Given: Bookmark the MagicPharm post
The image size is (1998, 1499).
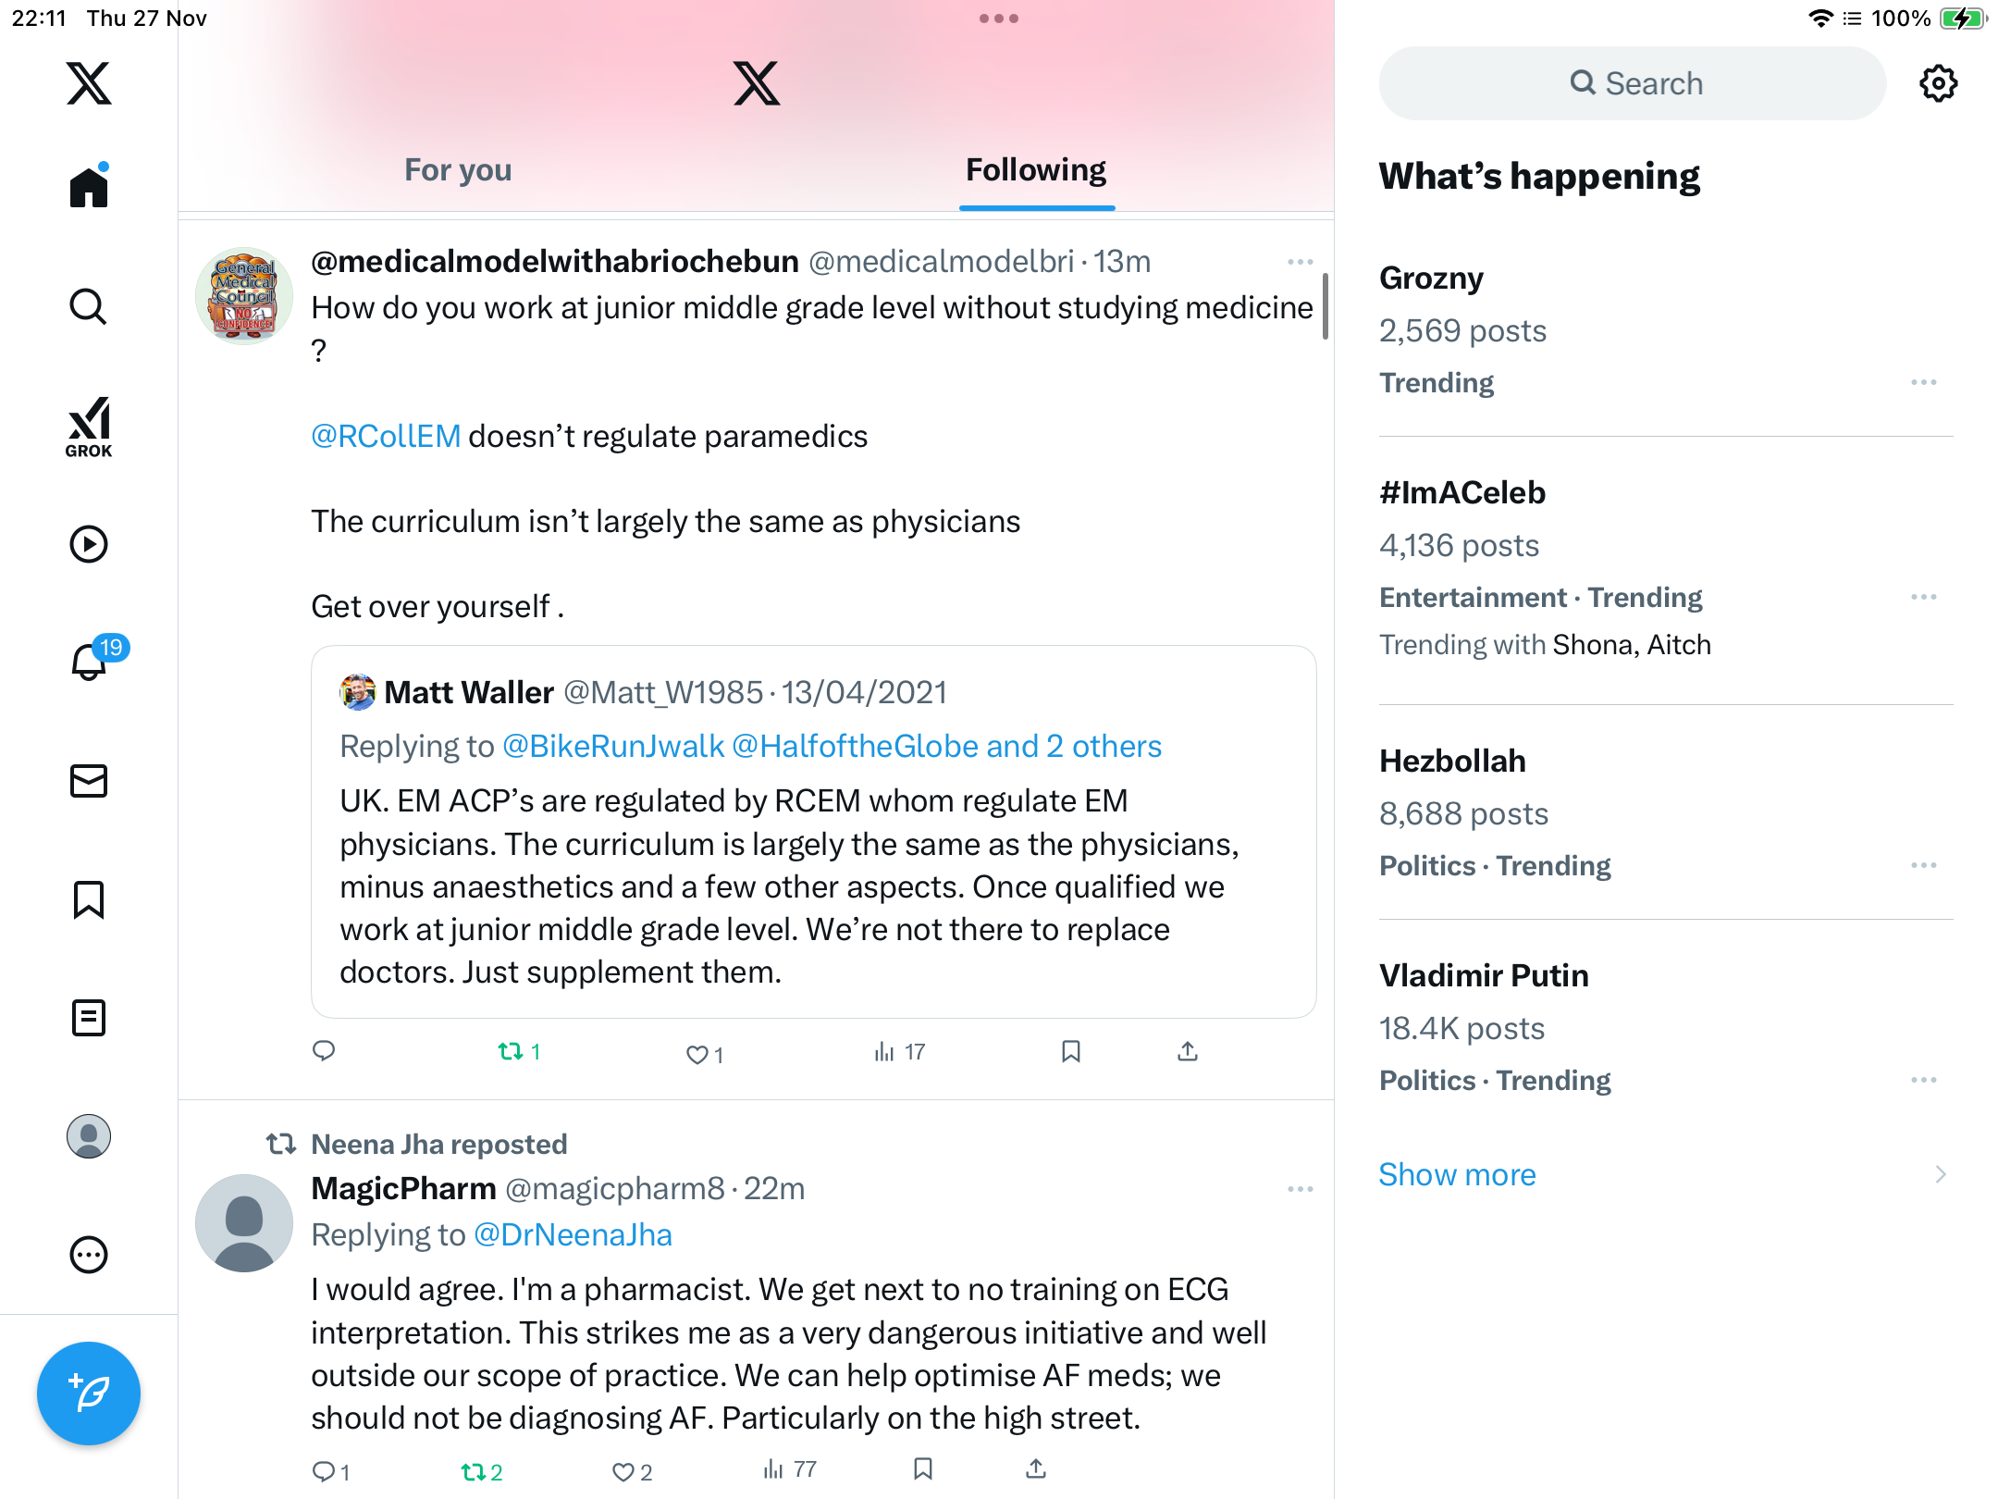Looking at the screenshot, I should pos(922,1469).
